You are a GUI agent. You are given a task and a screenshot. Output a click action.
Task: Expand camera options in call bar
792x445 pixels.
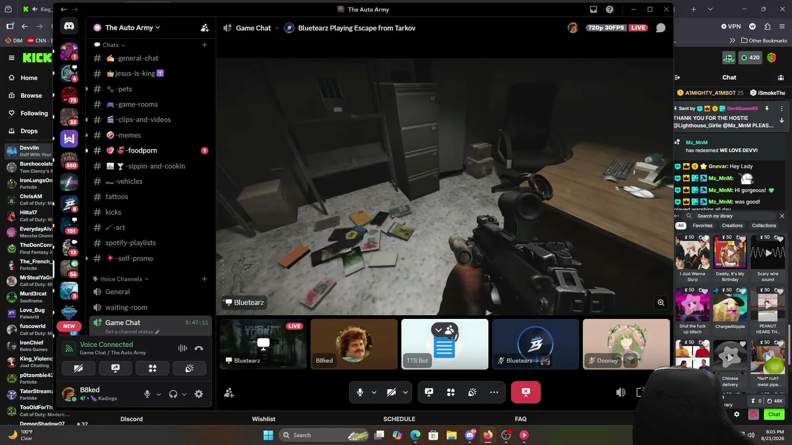[x=405, y=392]
